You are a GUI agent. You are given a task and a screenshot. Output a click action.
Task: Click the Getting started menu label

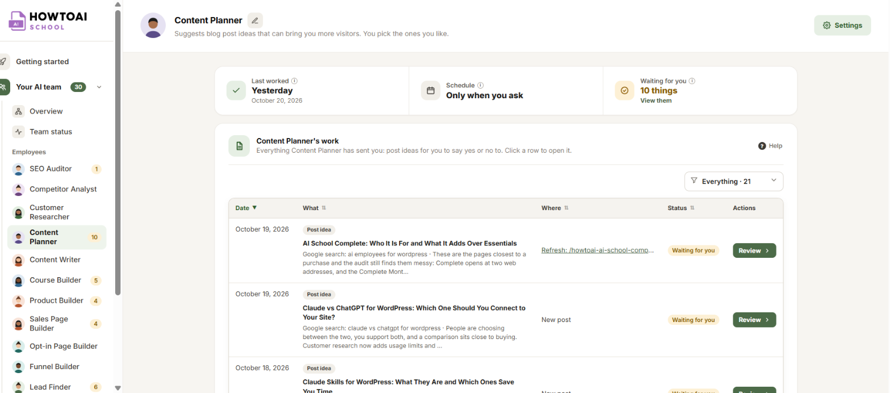(43, 61)
